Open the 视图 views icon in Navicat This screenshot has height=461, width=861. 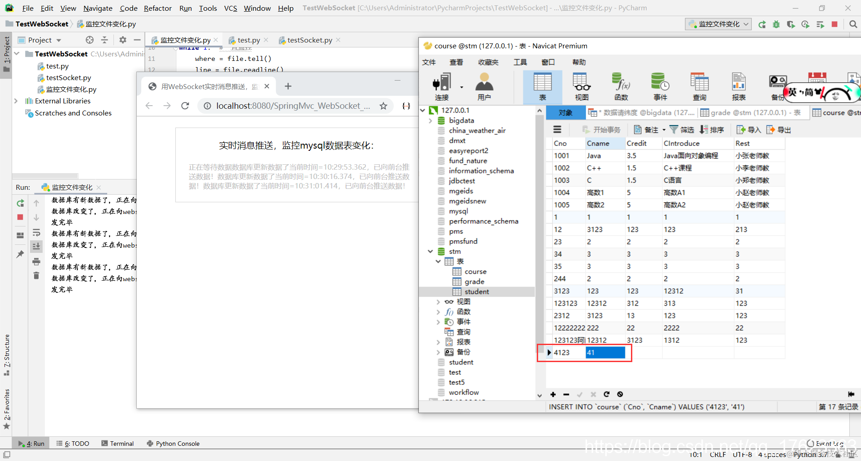(582, 87)
